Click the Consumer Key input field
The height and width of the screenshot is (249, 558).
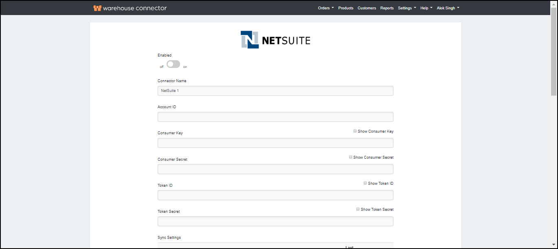click(x=275, y=142)
